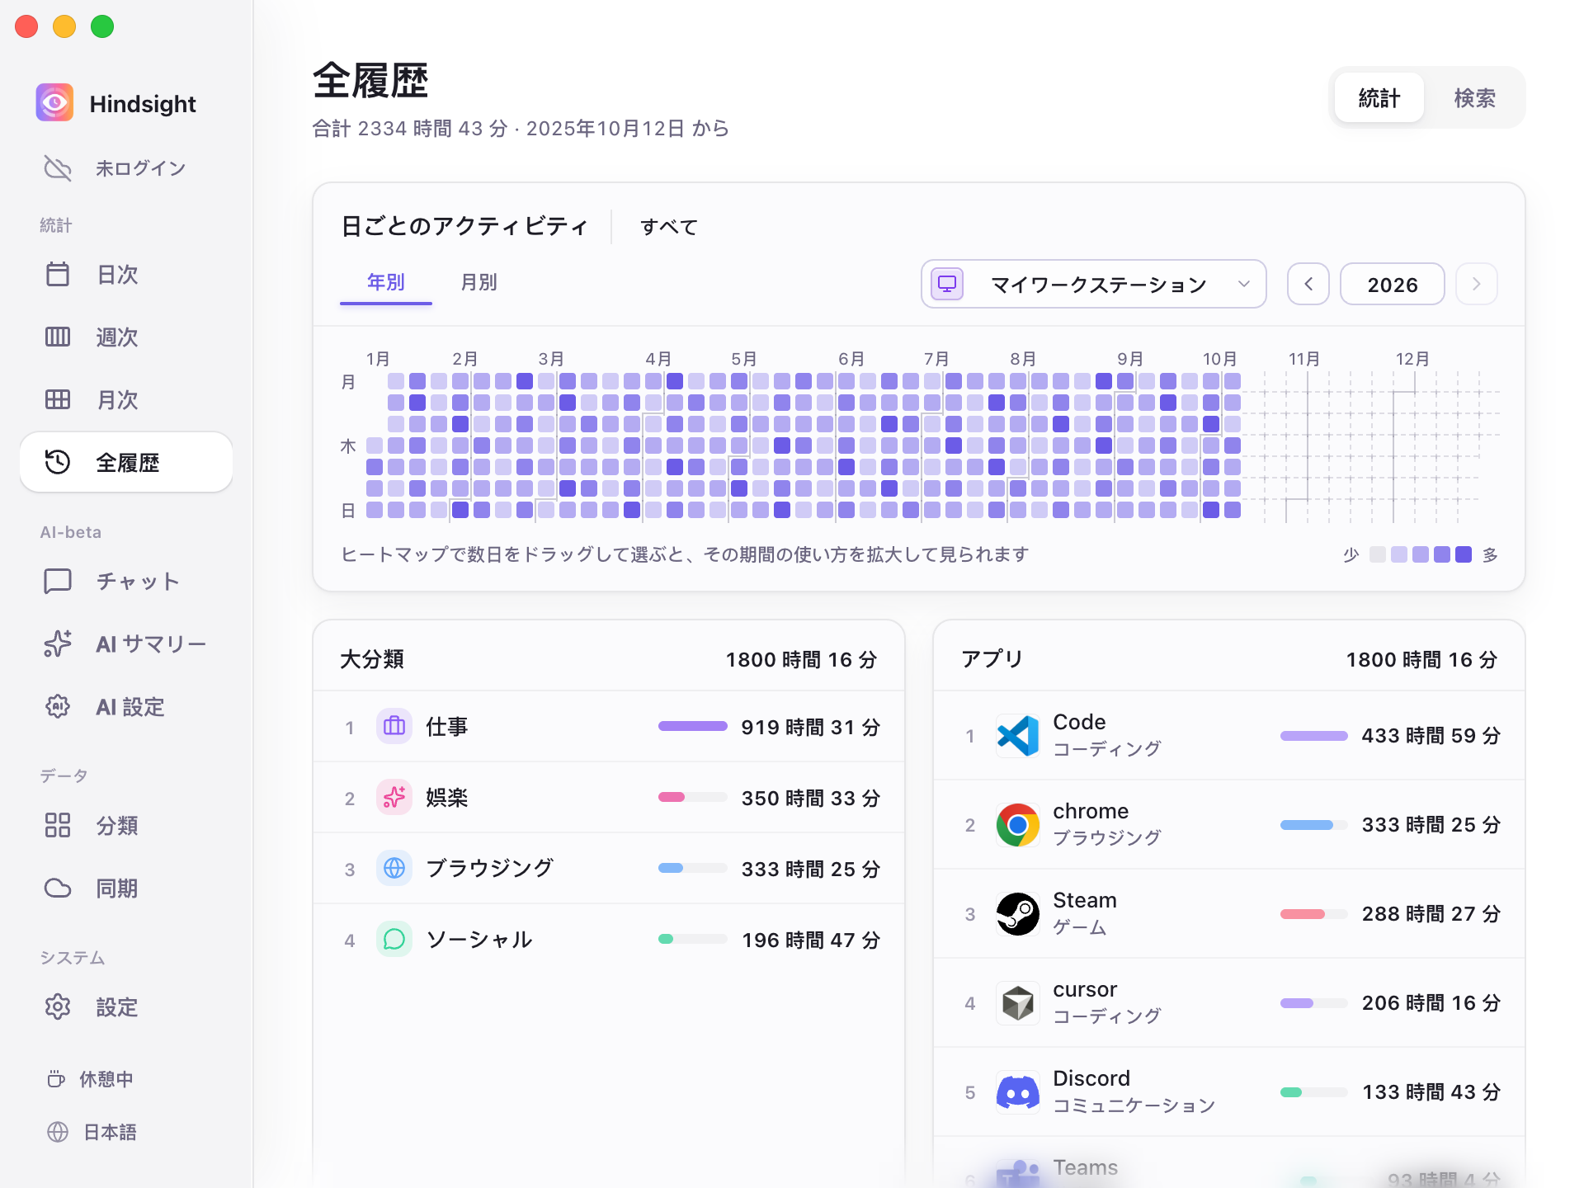
Task: Click the cursor app icon
Action: coord(1017,1002)
